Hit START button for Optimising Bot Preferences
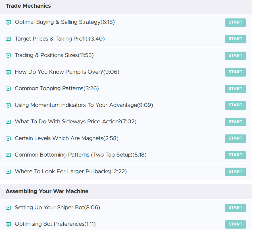Viewport: 254px width, 230px height. coord(235,224)
